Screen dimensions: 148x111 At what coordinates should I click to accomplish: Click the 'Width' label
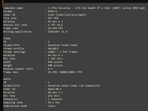tap(7, 62)
